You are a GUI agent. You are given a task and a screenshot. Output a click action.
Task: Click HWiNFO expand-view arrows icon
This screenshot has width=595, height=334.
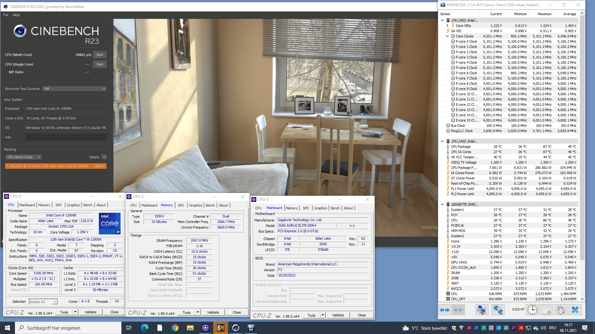point(445,310)
